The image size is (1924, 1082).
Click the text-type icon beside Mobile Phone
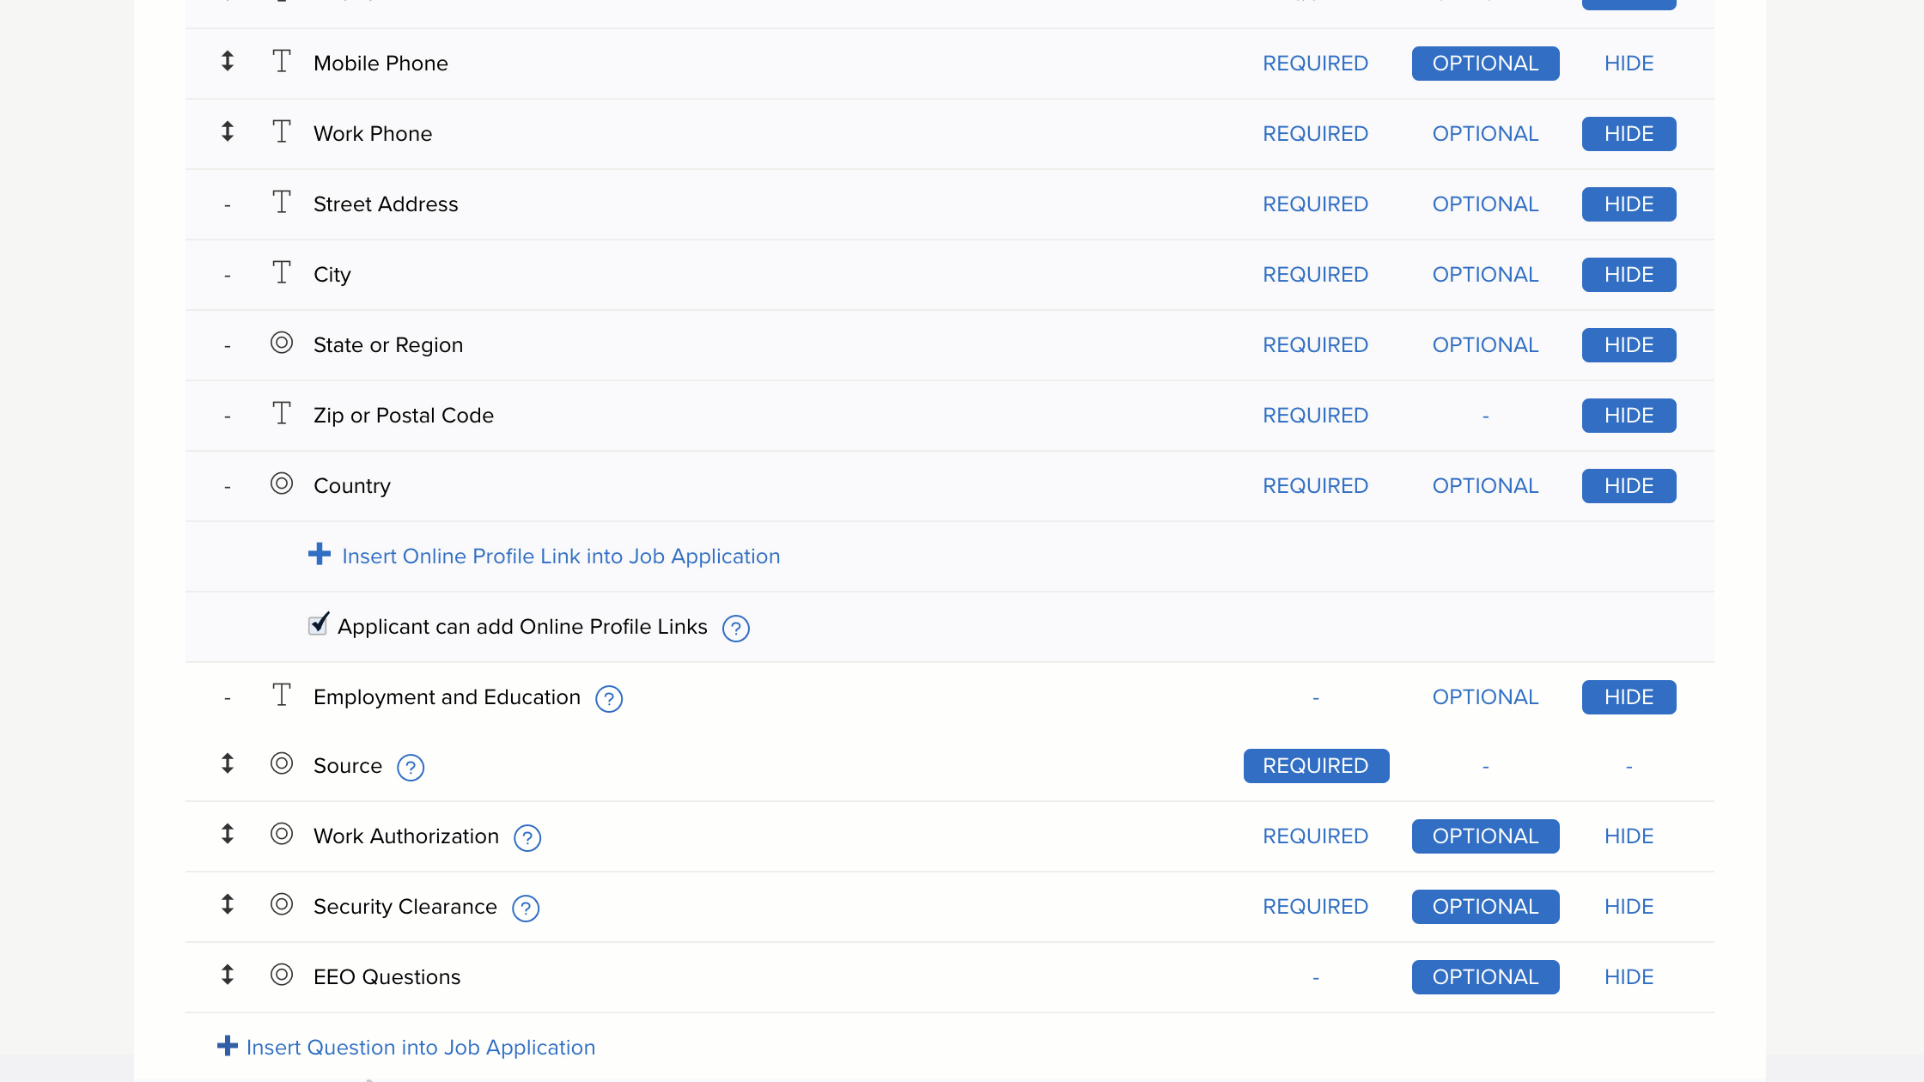282,61
